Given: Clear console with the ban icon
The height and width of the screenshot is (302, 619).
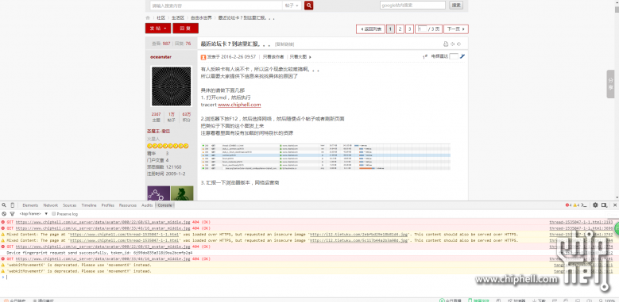Looking at the screenshot, I should (x=4, y=214).
